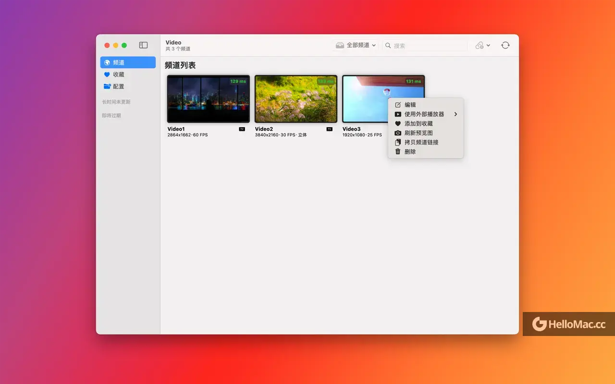The image size is (615, 384).
Task: Select 刷新预览图 from the context menu
Action: pos(426,133)
